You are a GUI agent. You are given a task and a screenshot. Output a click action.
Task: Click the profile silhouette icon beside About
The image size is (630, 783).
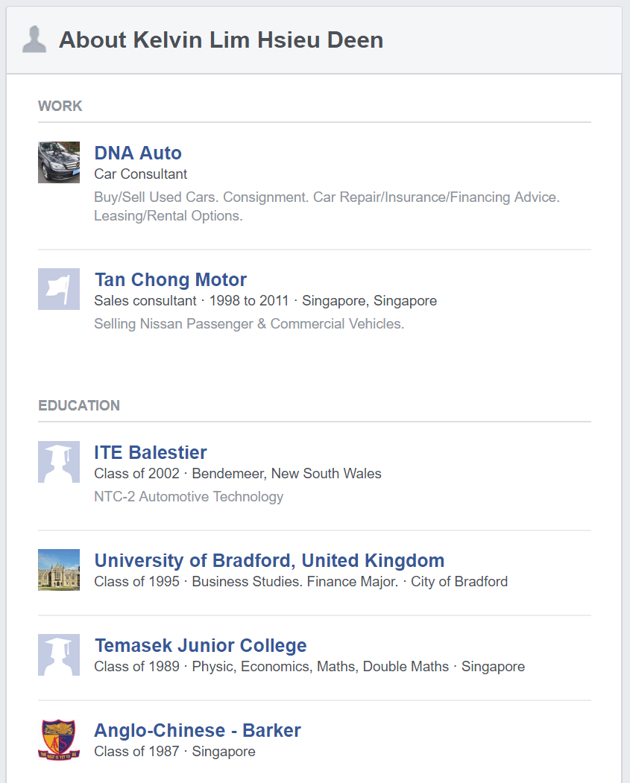[x=34, y=40]
